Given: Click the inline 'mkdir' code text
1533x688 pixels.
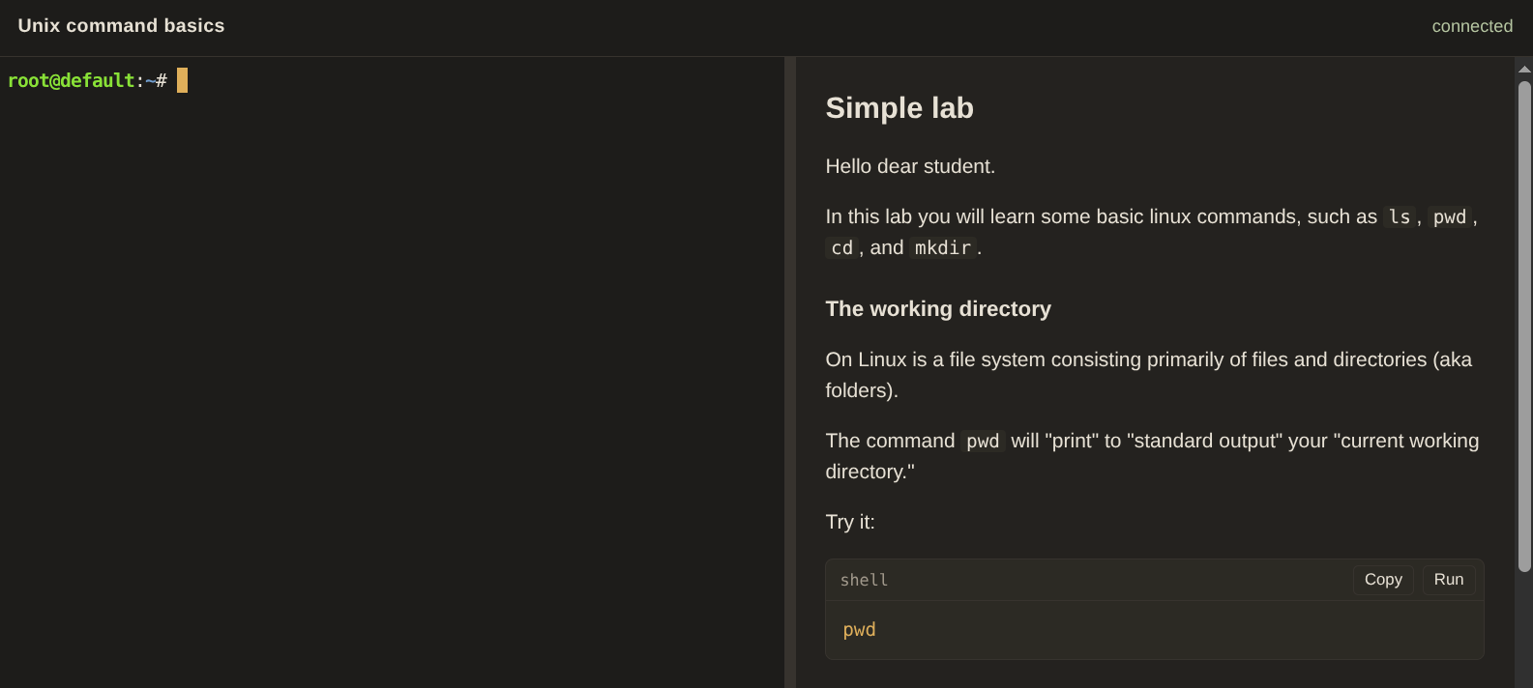Looking at the screenshot, I should coord(943,248).
